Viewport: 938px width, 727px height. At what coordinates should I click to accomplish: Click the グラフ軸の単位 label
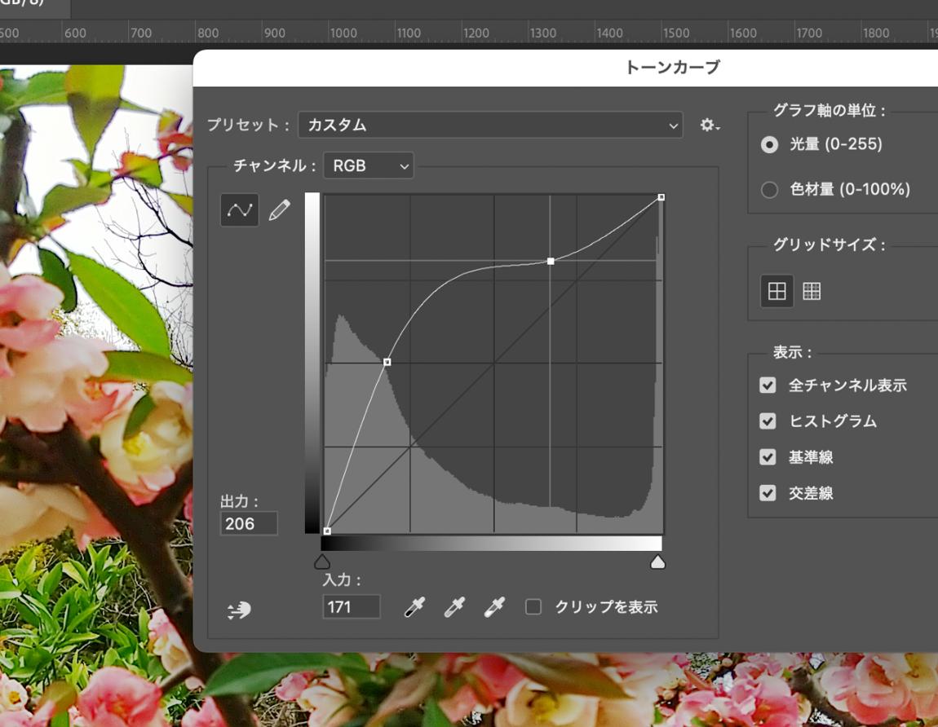pos(830,111)
